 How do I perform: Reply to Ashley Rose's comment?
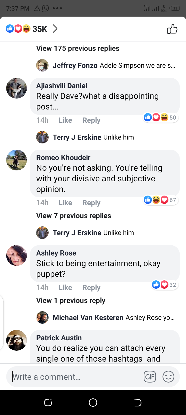pos(91,288)
